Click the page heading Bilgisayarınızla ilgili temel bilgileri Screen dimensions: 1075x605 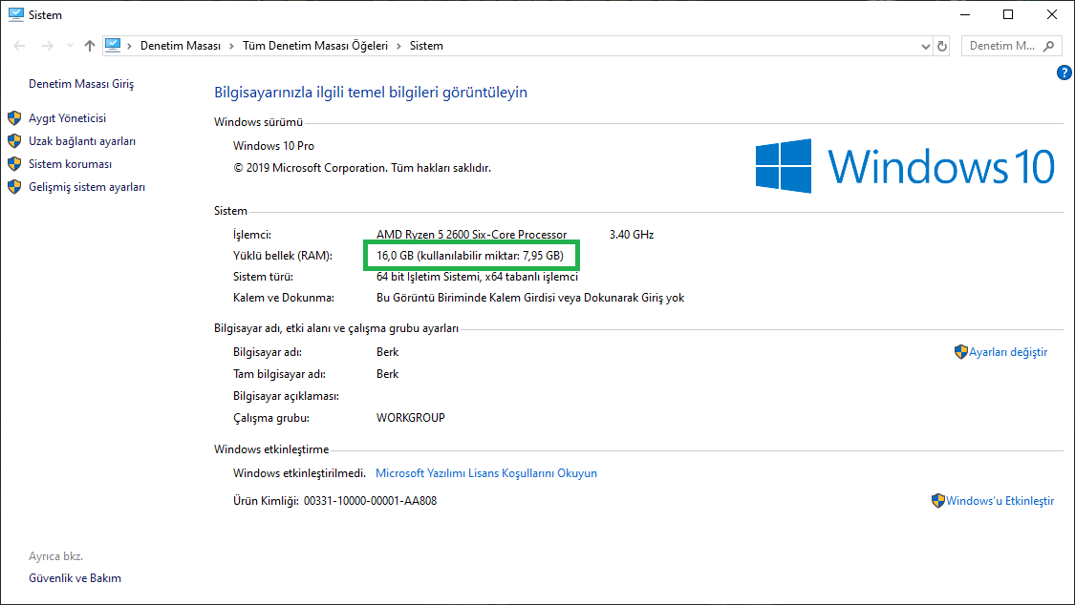371,93
